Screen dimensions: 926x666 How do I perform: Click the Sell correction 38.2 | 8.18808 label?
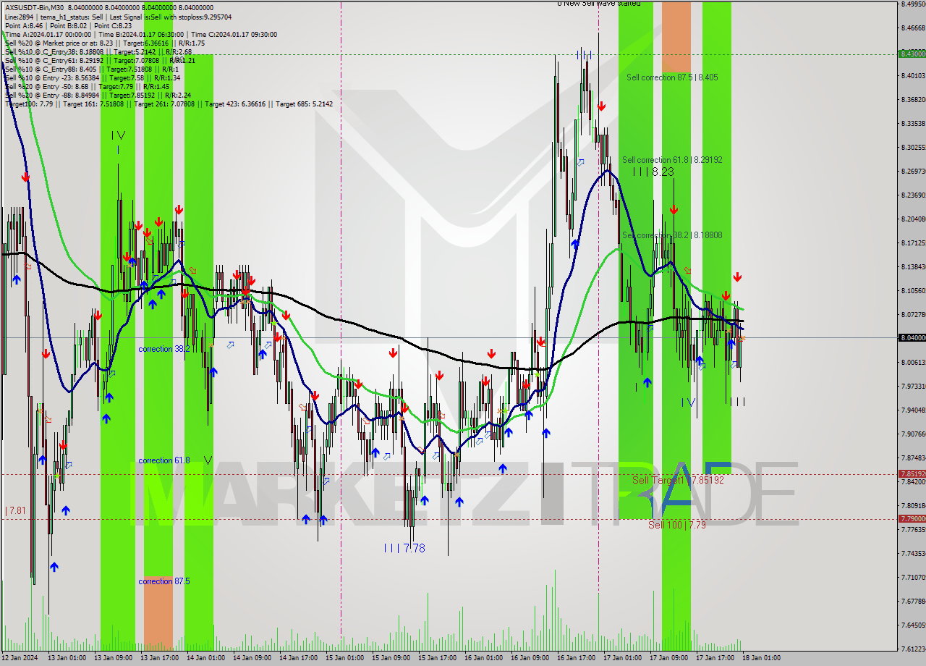672,235
